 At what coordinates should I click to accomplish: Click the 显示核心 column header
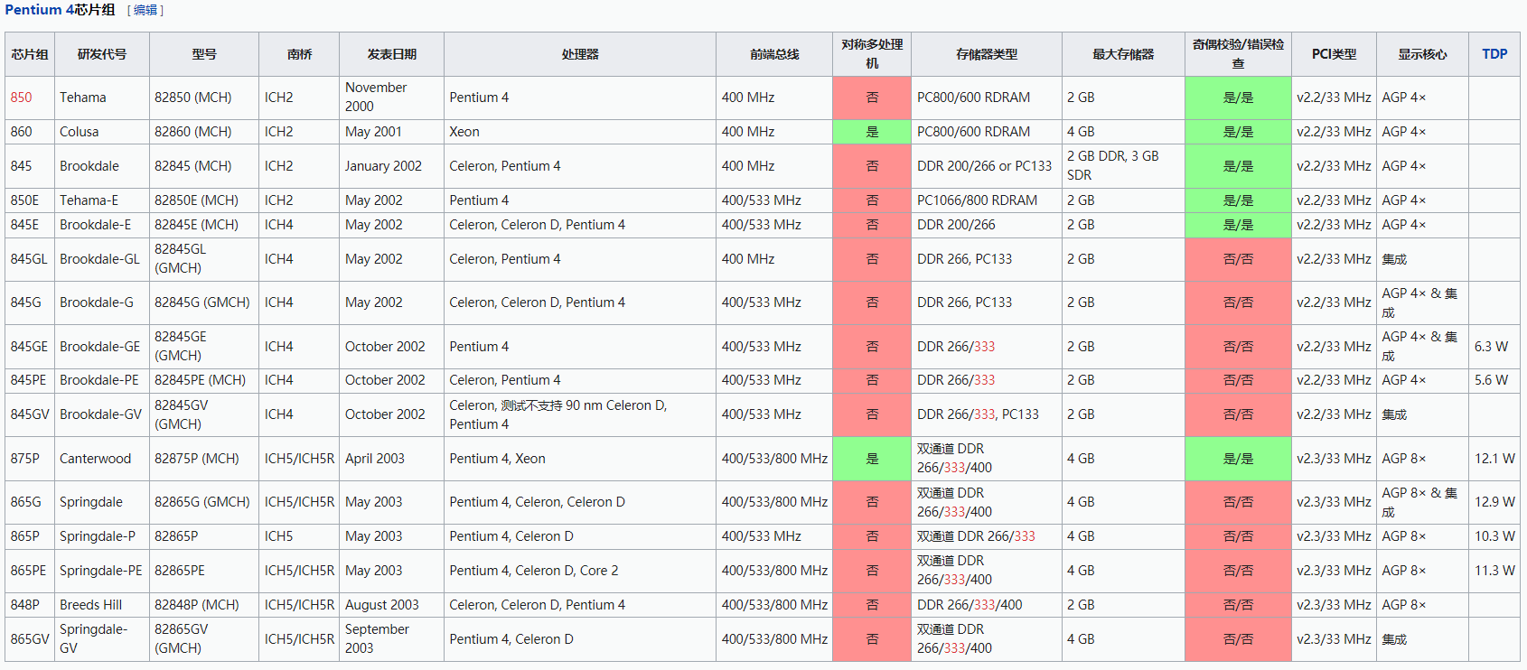pyautogui.click(x=1422, y=54)
